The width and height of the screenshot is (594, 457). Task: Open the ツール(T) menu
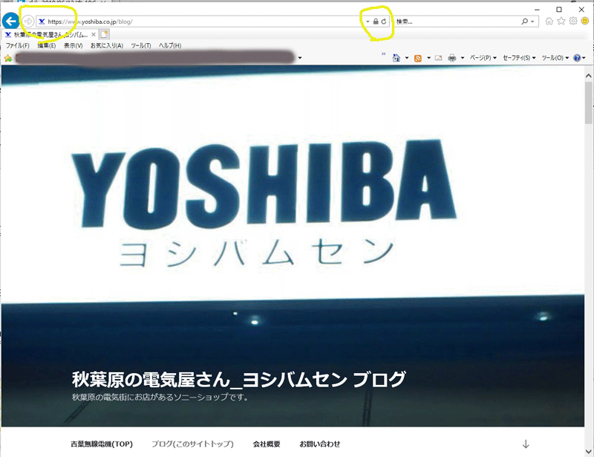[141, 45]
